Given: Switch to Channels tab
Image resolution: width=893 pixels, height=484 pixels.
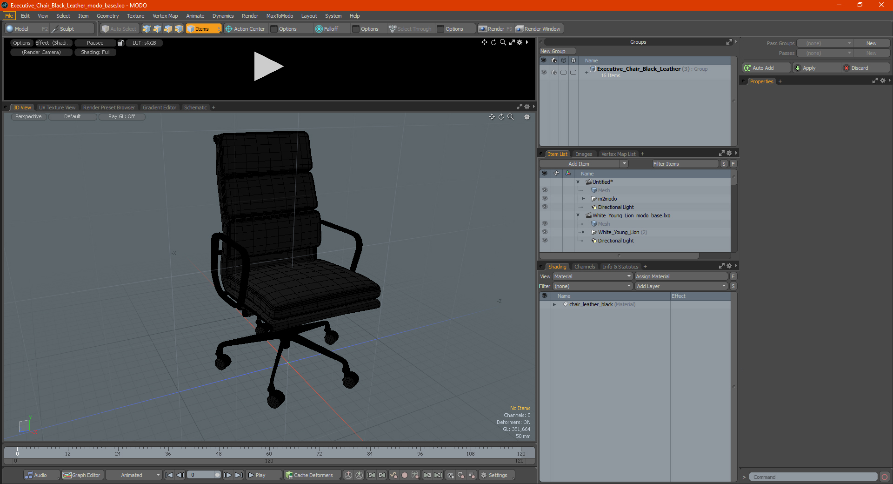Looking at the screenshot, I should point(584,267).
